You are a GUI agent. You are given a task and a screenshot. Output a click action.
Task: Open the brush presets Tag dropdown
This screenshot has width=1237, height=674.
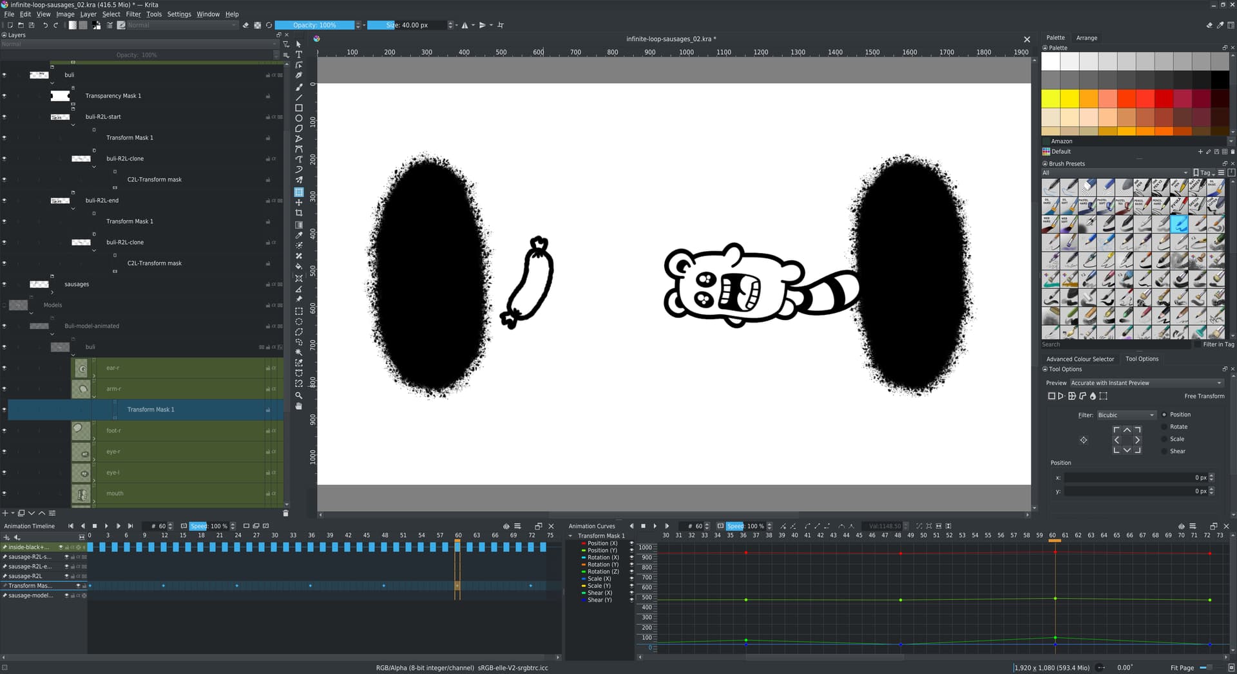(1203, 173)
